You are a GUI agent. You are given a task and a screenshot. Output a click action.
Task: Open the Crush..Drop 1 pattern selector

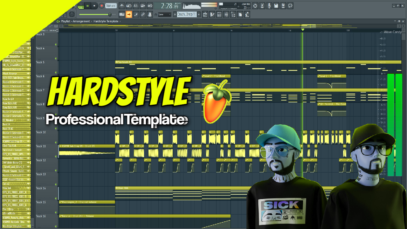coord(188,14)
